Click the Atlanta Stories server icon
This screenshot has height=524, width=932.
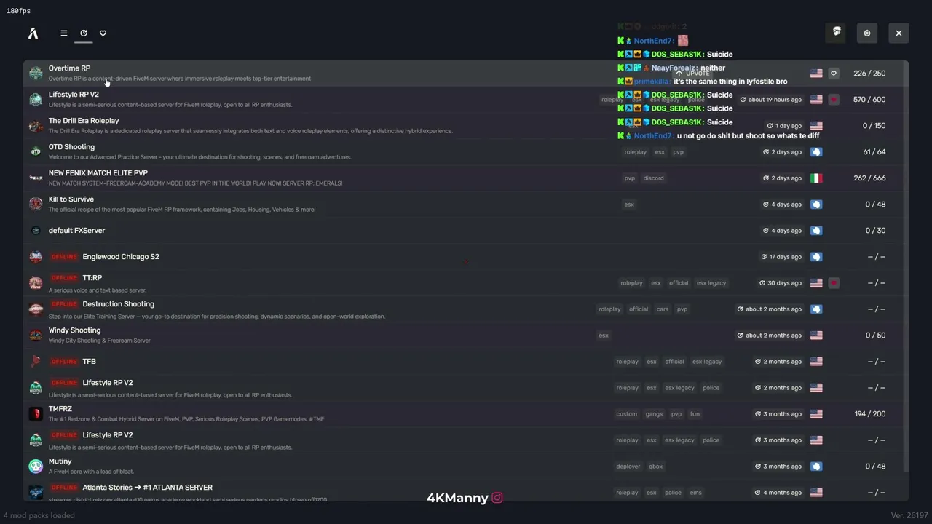tap(36, 492)
